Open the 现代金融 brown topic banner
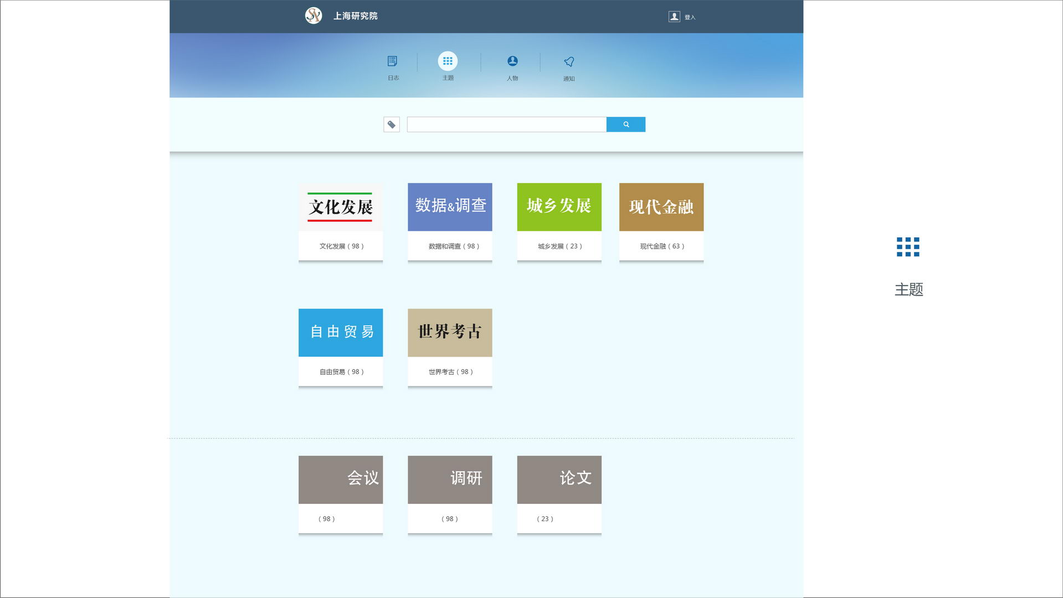Viewport: 1063px width, 598px height. pos(661,207)
